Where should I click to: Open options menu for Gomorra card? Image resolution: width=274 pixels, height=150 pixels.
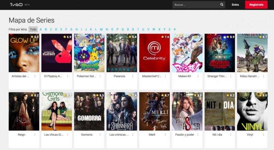[x=100, y=135]
